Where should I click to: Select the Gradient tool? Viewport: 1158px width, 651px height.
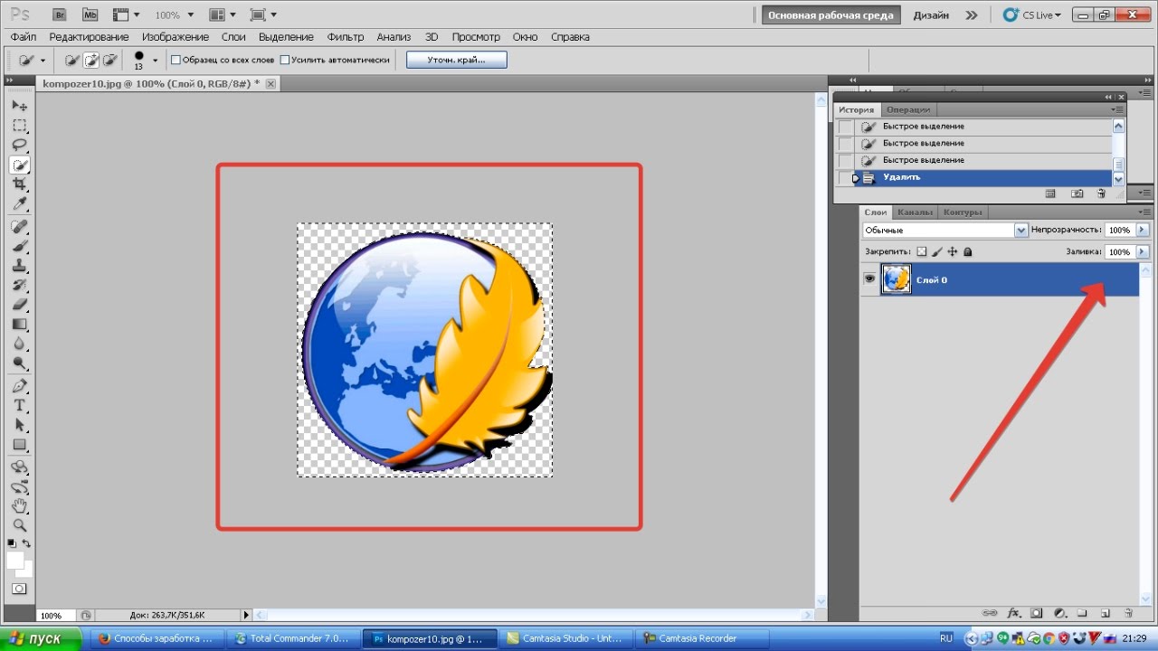point(19,325)
